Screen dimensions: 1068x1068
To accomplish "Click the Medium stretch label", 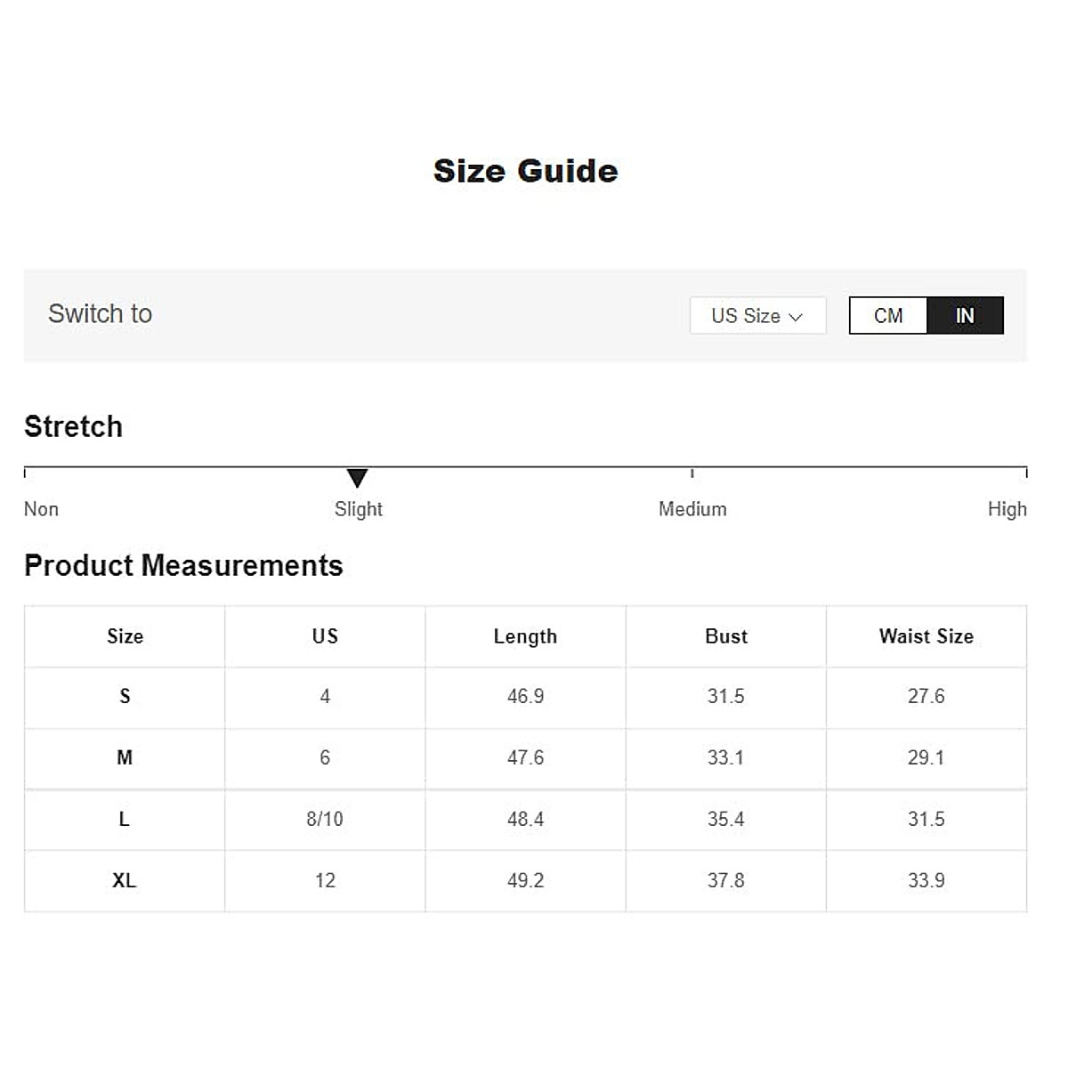I will coord(692,509).
